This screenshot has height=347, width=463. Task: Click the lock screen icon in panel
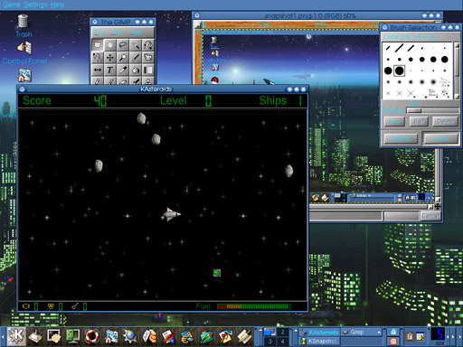pos(393,332)
